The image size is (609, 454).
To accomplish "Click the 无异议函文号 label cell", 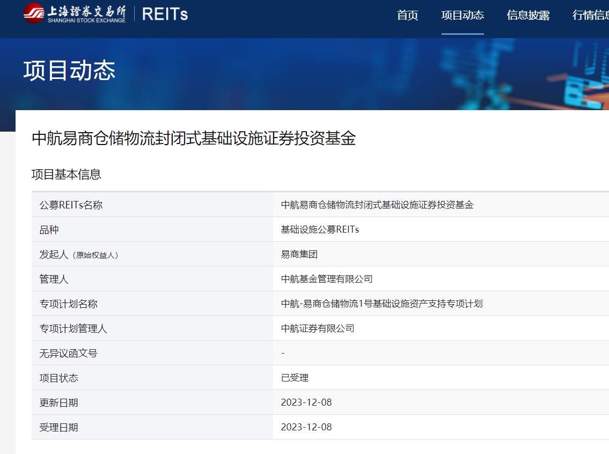I will 152,353.
